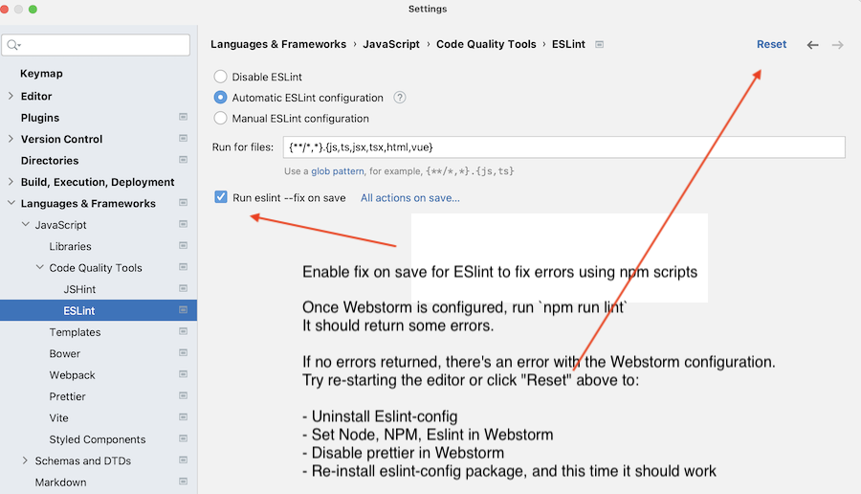Expand the Schemas and DTDs node

click(x=25, y=460)
